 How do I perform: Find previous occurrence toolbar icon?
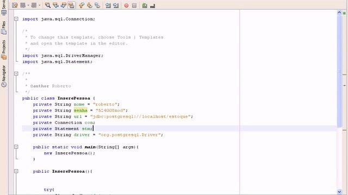click(x=55, y=5)
